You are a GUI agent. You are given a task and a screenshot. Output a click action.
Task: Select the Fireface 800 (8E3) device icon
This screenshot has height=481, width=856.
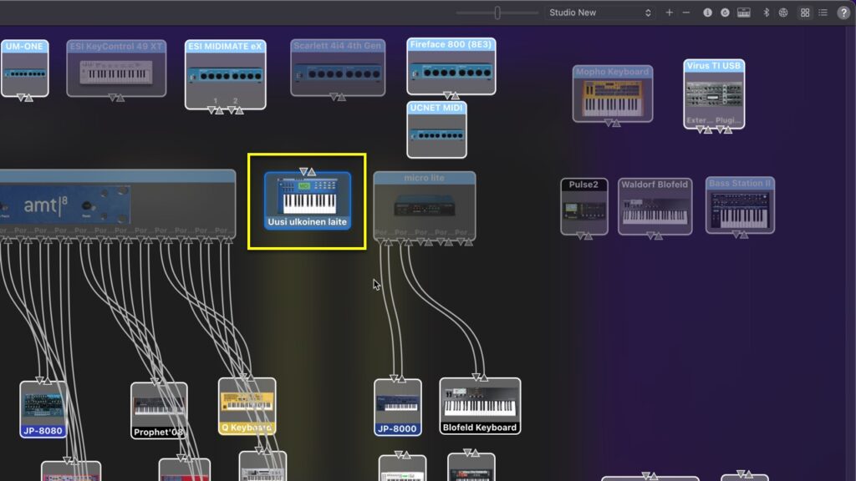(451, 67)
